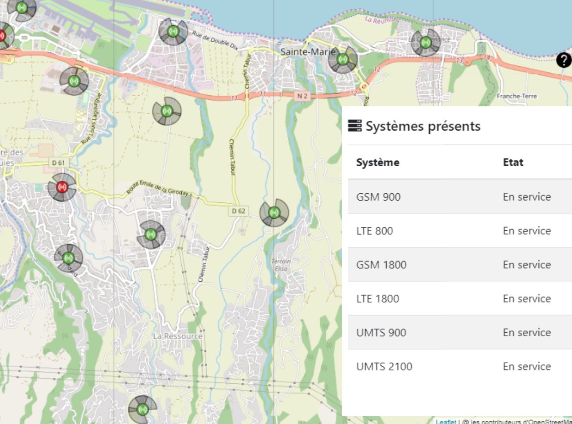Select the antenna marker at the map's bottom edge
This screenshot has width=572, height=424.
click(142, 409)
